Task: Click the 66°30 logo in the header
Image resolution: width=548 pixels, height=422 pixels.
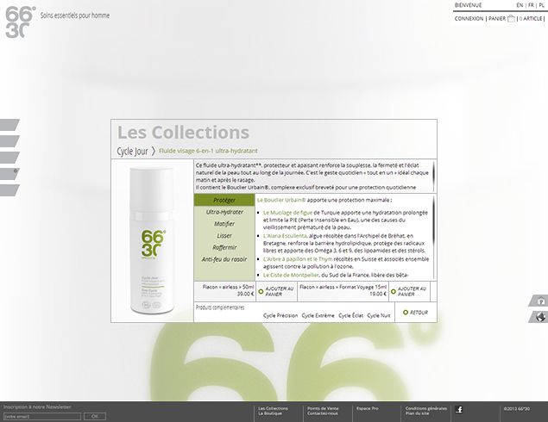Action: click(20, 22)
